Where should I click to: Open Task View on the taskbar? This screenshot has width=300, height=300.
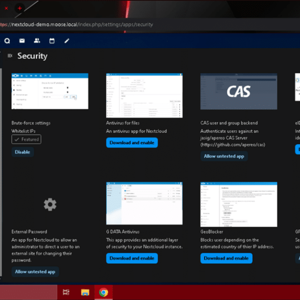click(x=66, y=292)
